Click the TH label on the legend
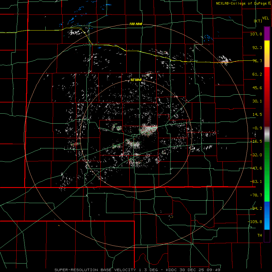 click(260, 235)
